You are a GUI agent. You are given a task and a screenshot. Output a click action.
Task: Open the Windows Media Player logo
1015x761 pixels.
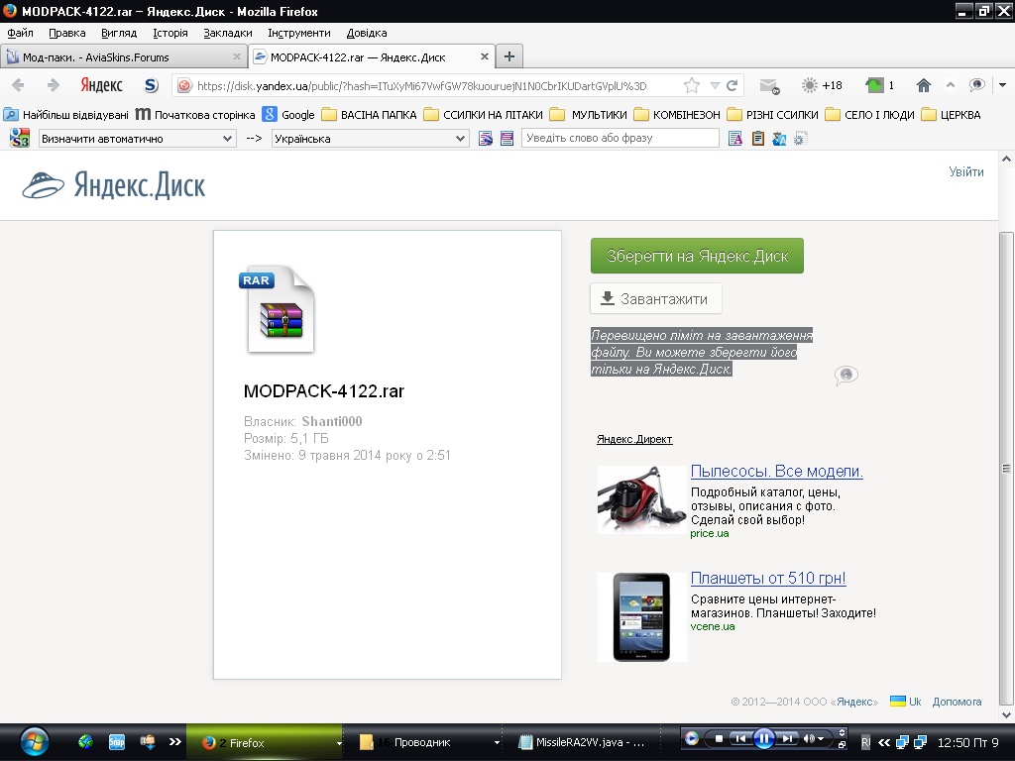coord(691,738)
